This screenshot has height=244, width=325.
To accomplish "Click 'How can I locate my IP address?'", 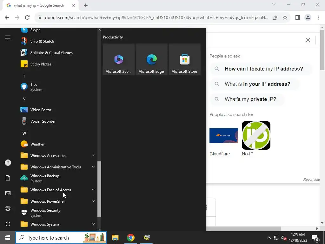I will (x=261, y=69).
